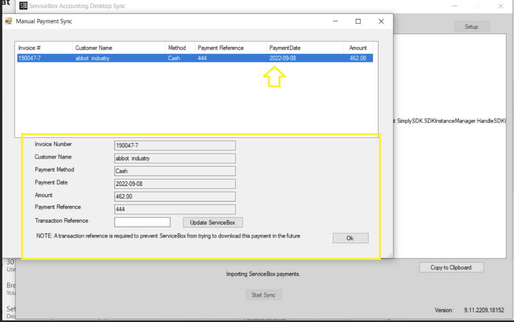Maximize the Manual Payment Sync dialog
This screenshot has width=514, height=322.
pyautogui.click(x=358, y=21)
